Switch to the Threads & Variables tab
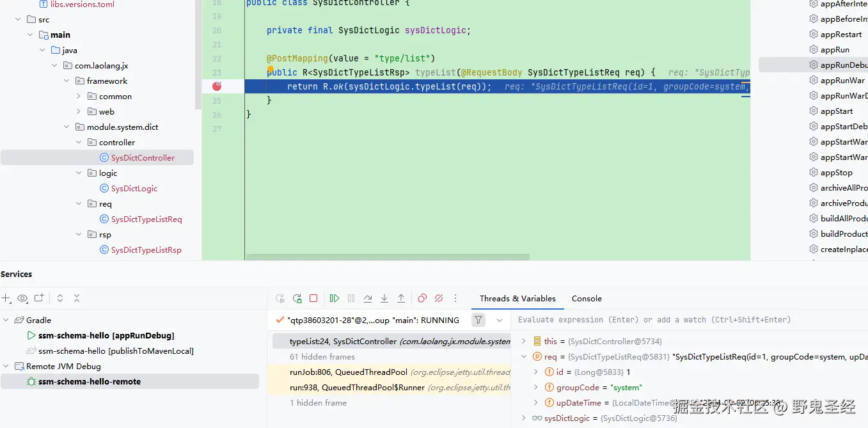 point(517,298)
